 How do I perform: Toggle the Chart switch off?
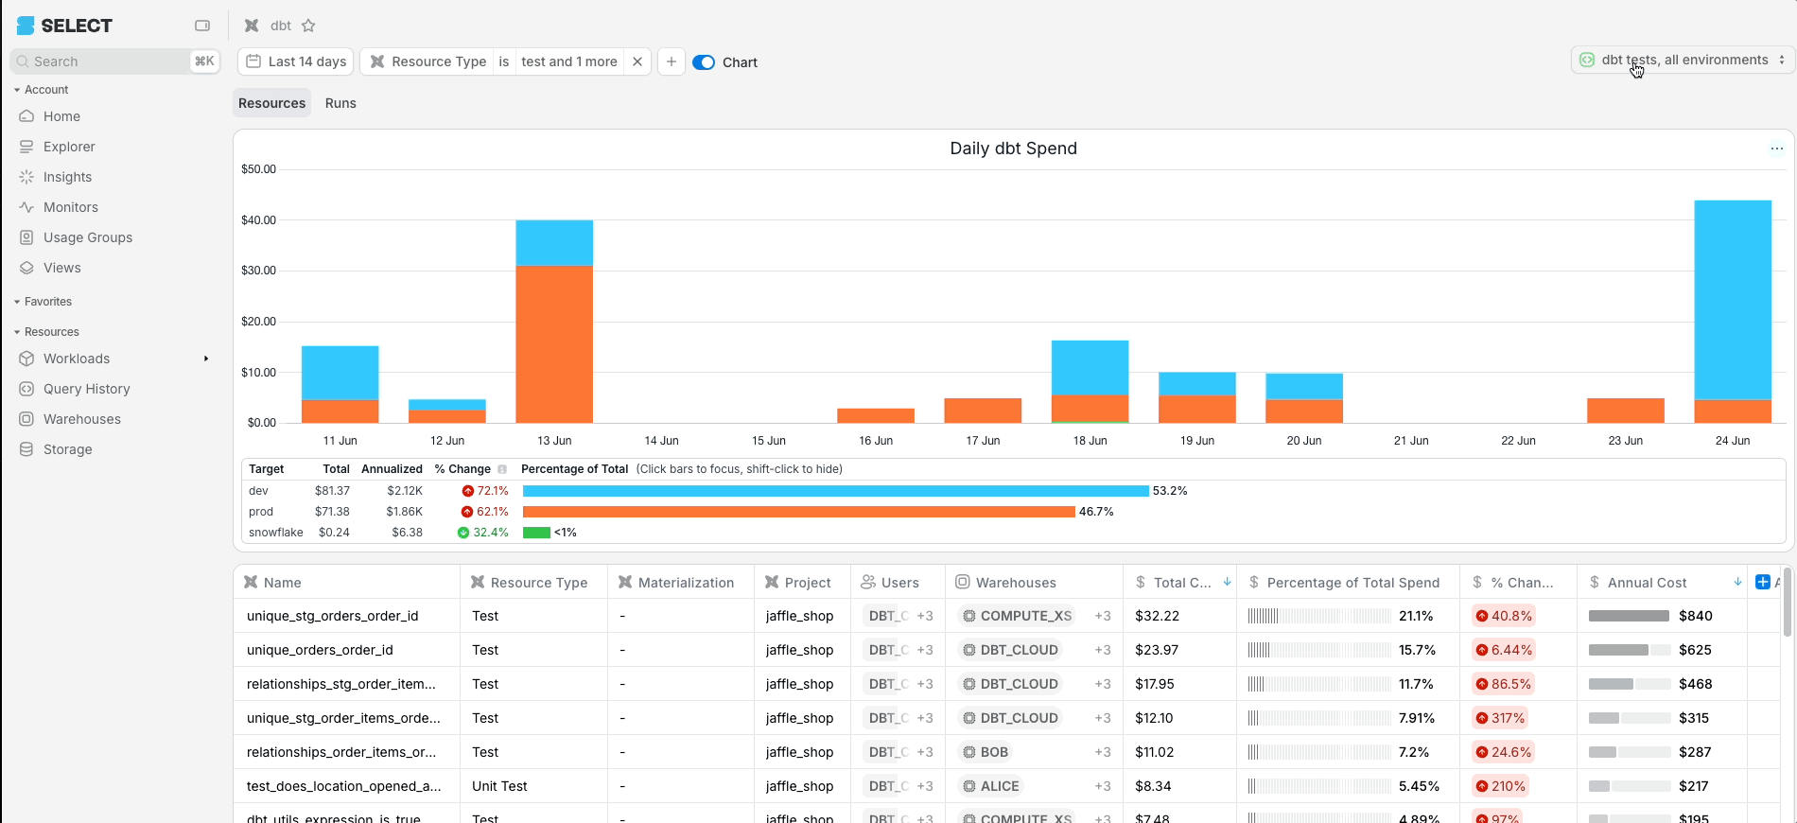tap(704, 62)
